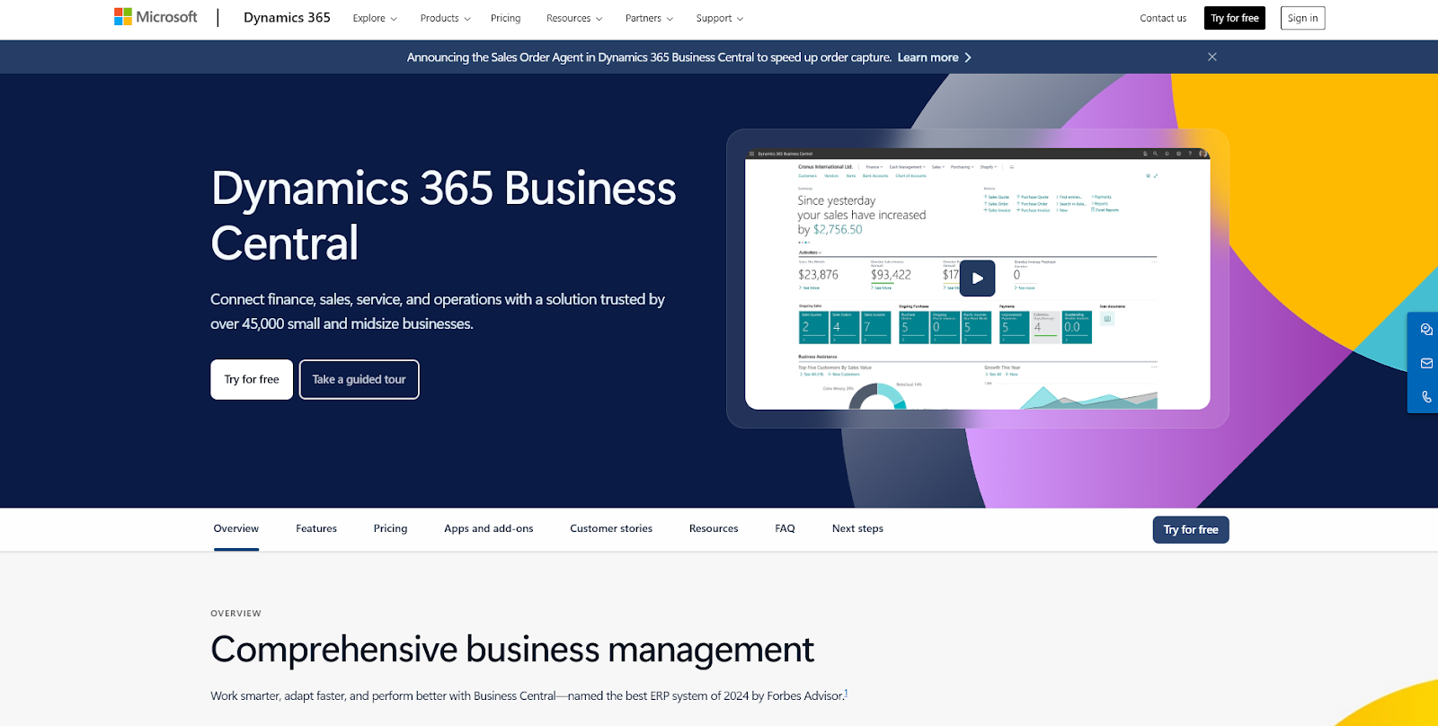Click the phone icon in side panel
This screenshot has height=726, width=1438.
(1426, 396)
